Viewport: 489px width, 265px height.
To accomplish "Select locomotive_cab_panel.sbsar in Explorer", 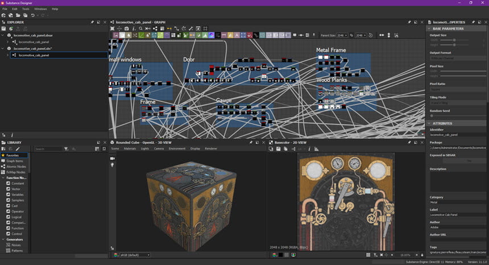I will (33, 35).
